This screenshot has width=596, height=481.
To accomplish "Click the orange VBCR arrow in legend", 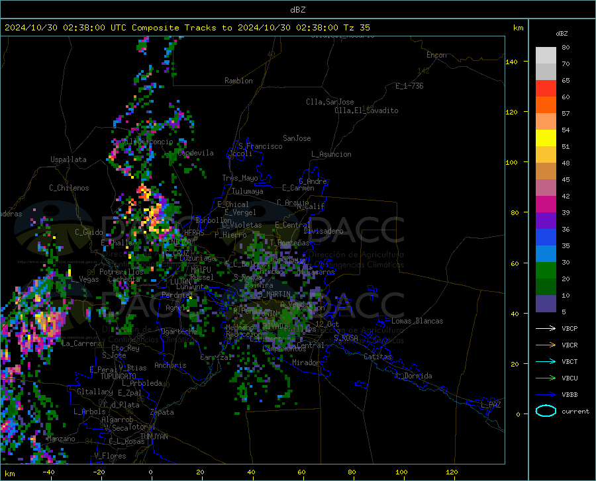I will point(546,345).
